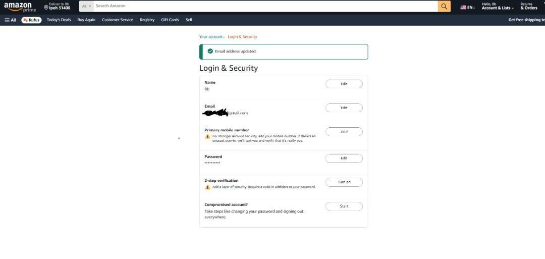
Task: Click the orange search magnifier button
Action: click(444, 6)
